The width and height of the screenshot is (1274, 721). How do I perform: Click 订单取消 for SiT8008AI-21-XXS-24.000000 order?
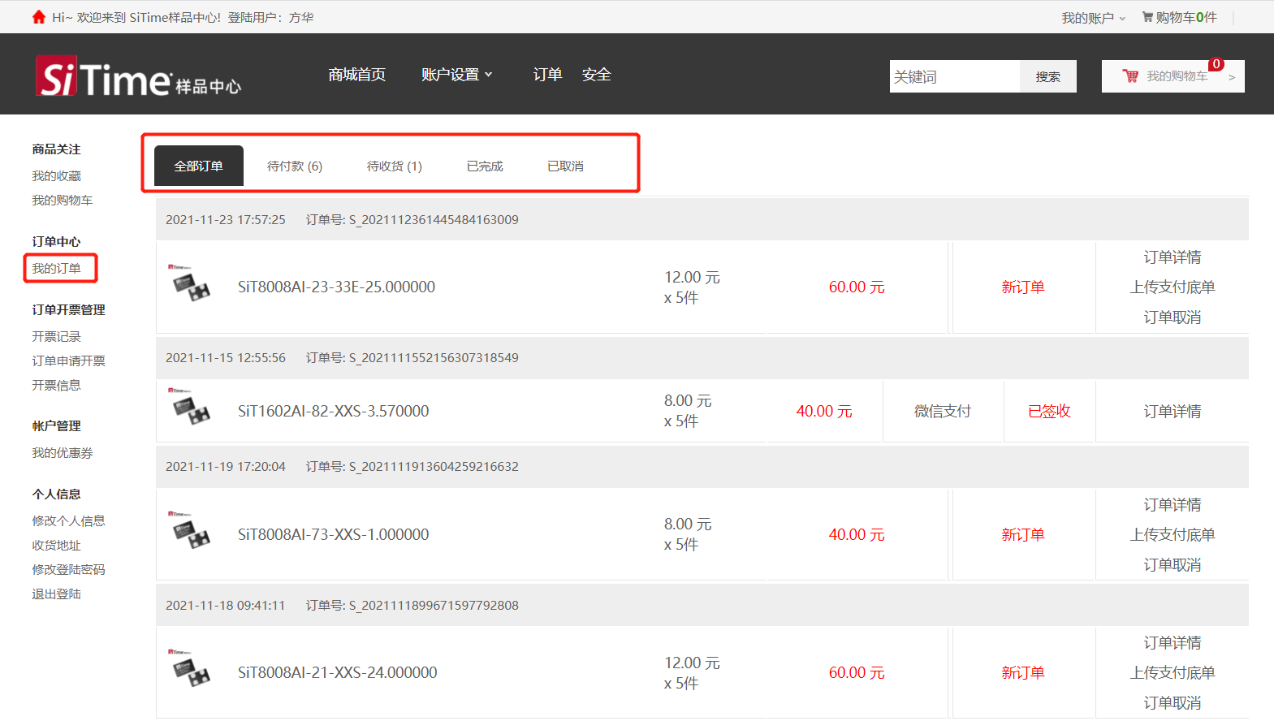click(1173, 703)
